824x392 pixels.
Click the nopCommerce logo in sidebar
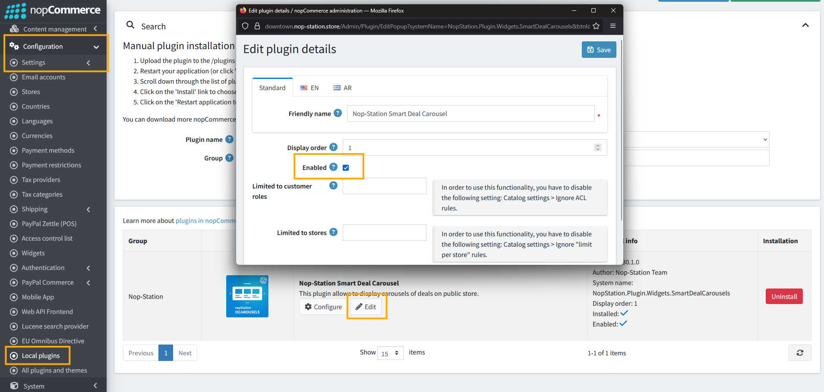point(52,10)
